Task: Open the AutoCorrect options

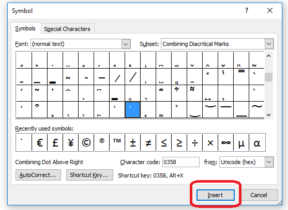Action: [38, 175]
